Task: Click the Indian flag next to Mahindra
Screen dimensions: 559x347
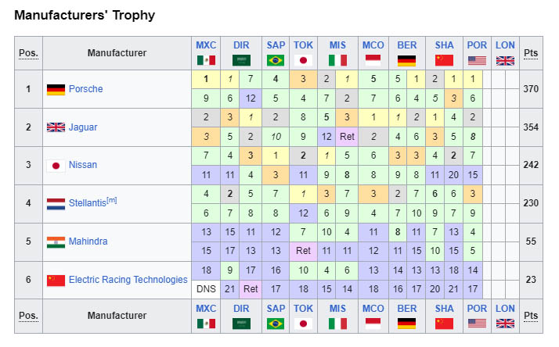Action: coord(56,242)
